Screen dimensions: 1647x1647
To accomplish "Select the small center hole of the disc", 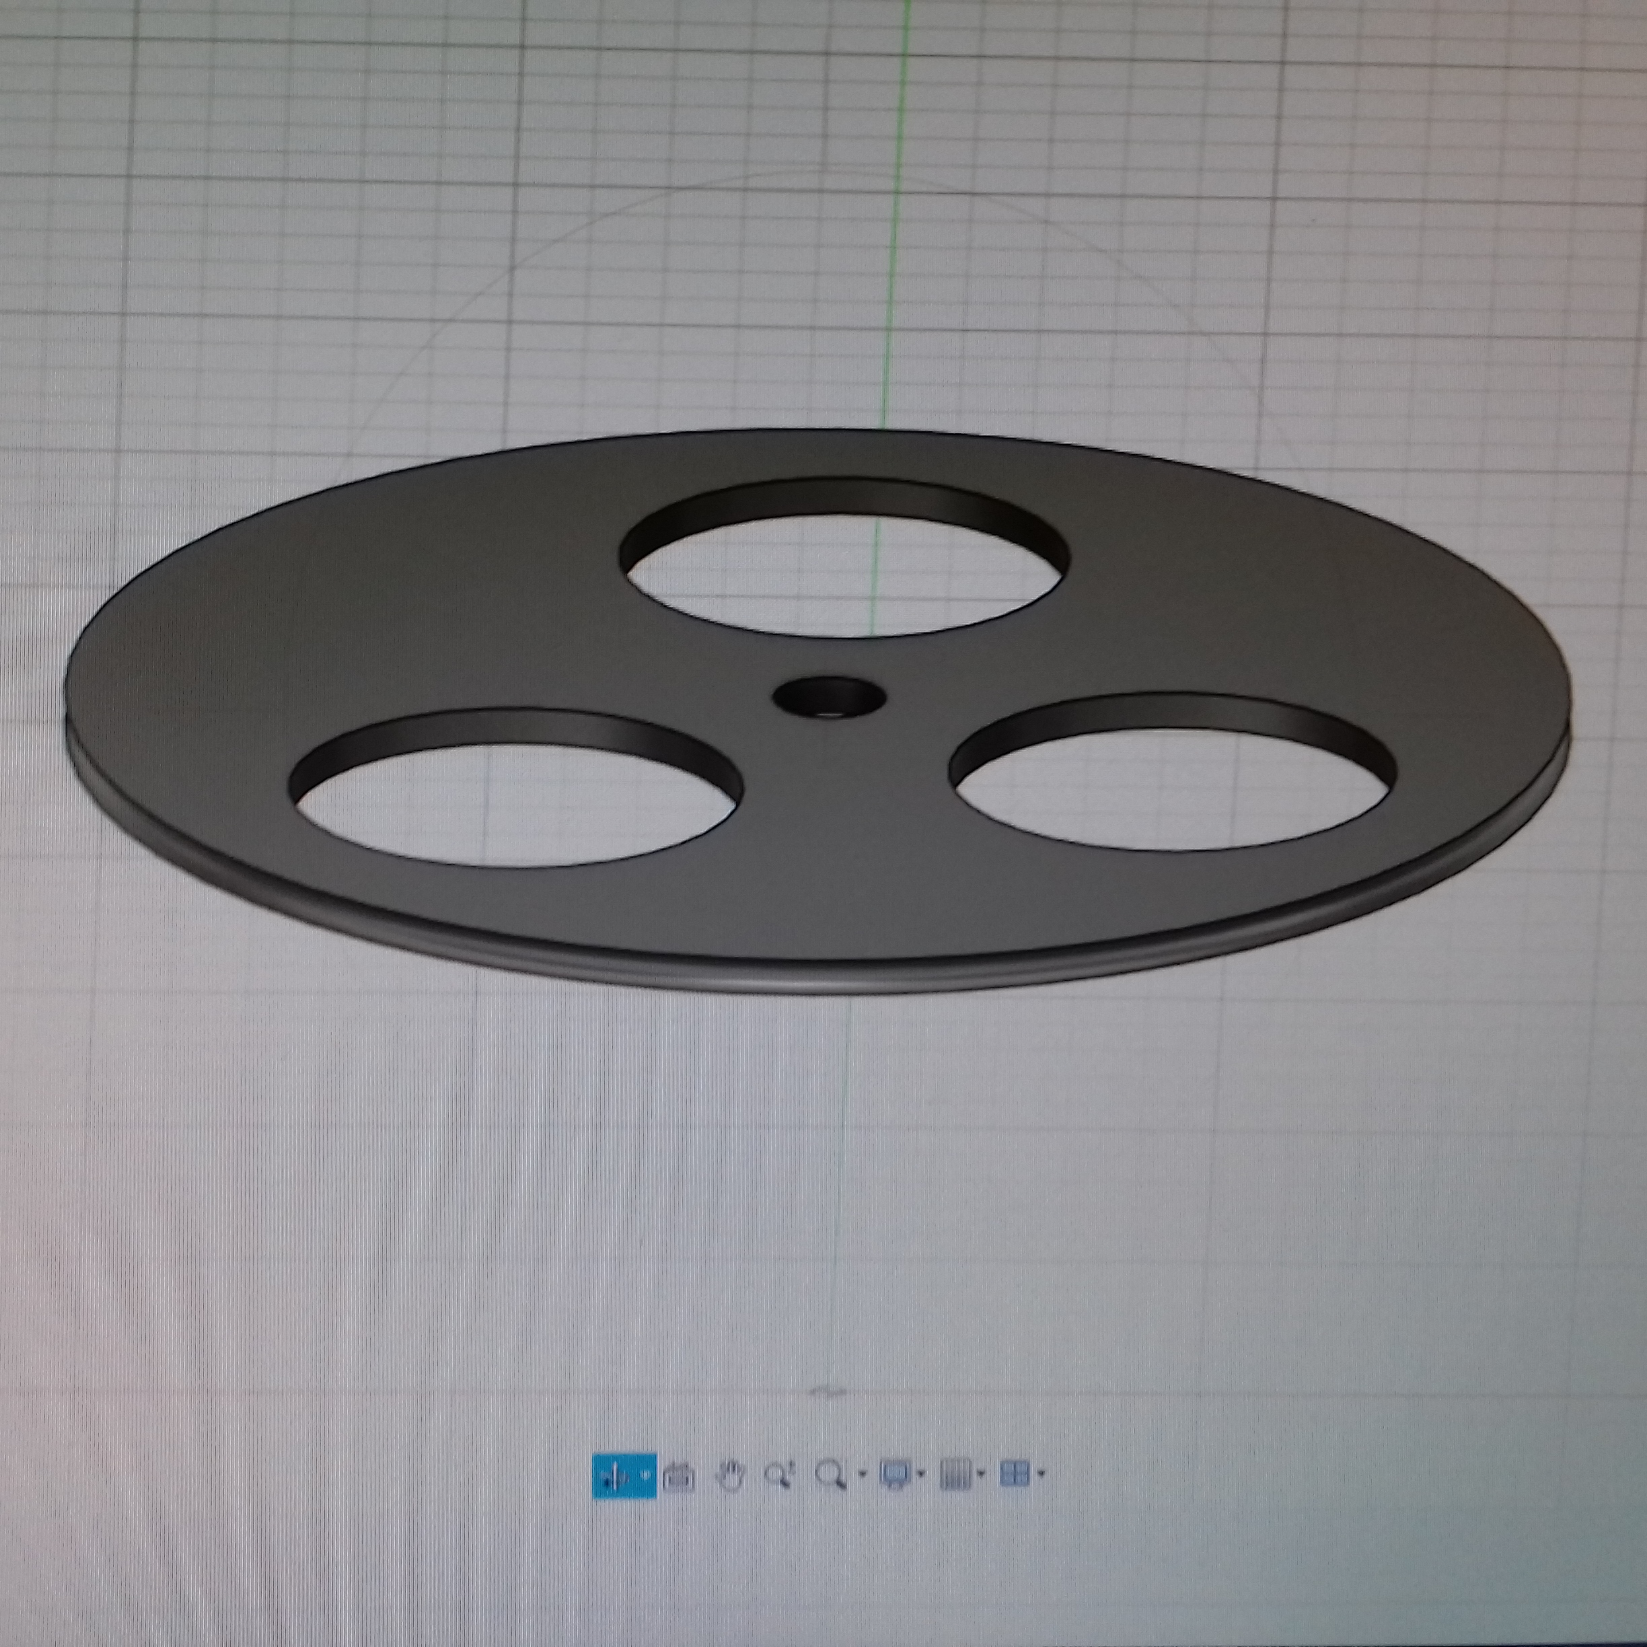I will (829, 697).
